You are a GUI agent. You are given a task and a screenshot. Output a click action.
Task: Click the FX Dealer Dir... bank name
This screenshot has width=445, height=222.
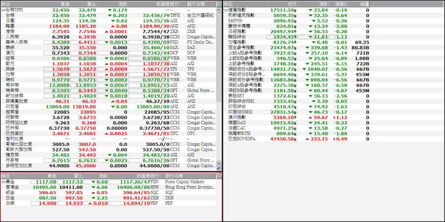tap(200, 42)
